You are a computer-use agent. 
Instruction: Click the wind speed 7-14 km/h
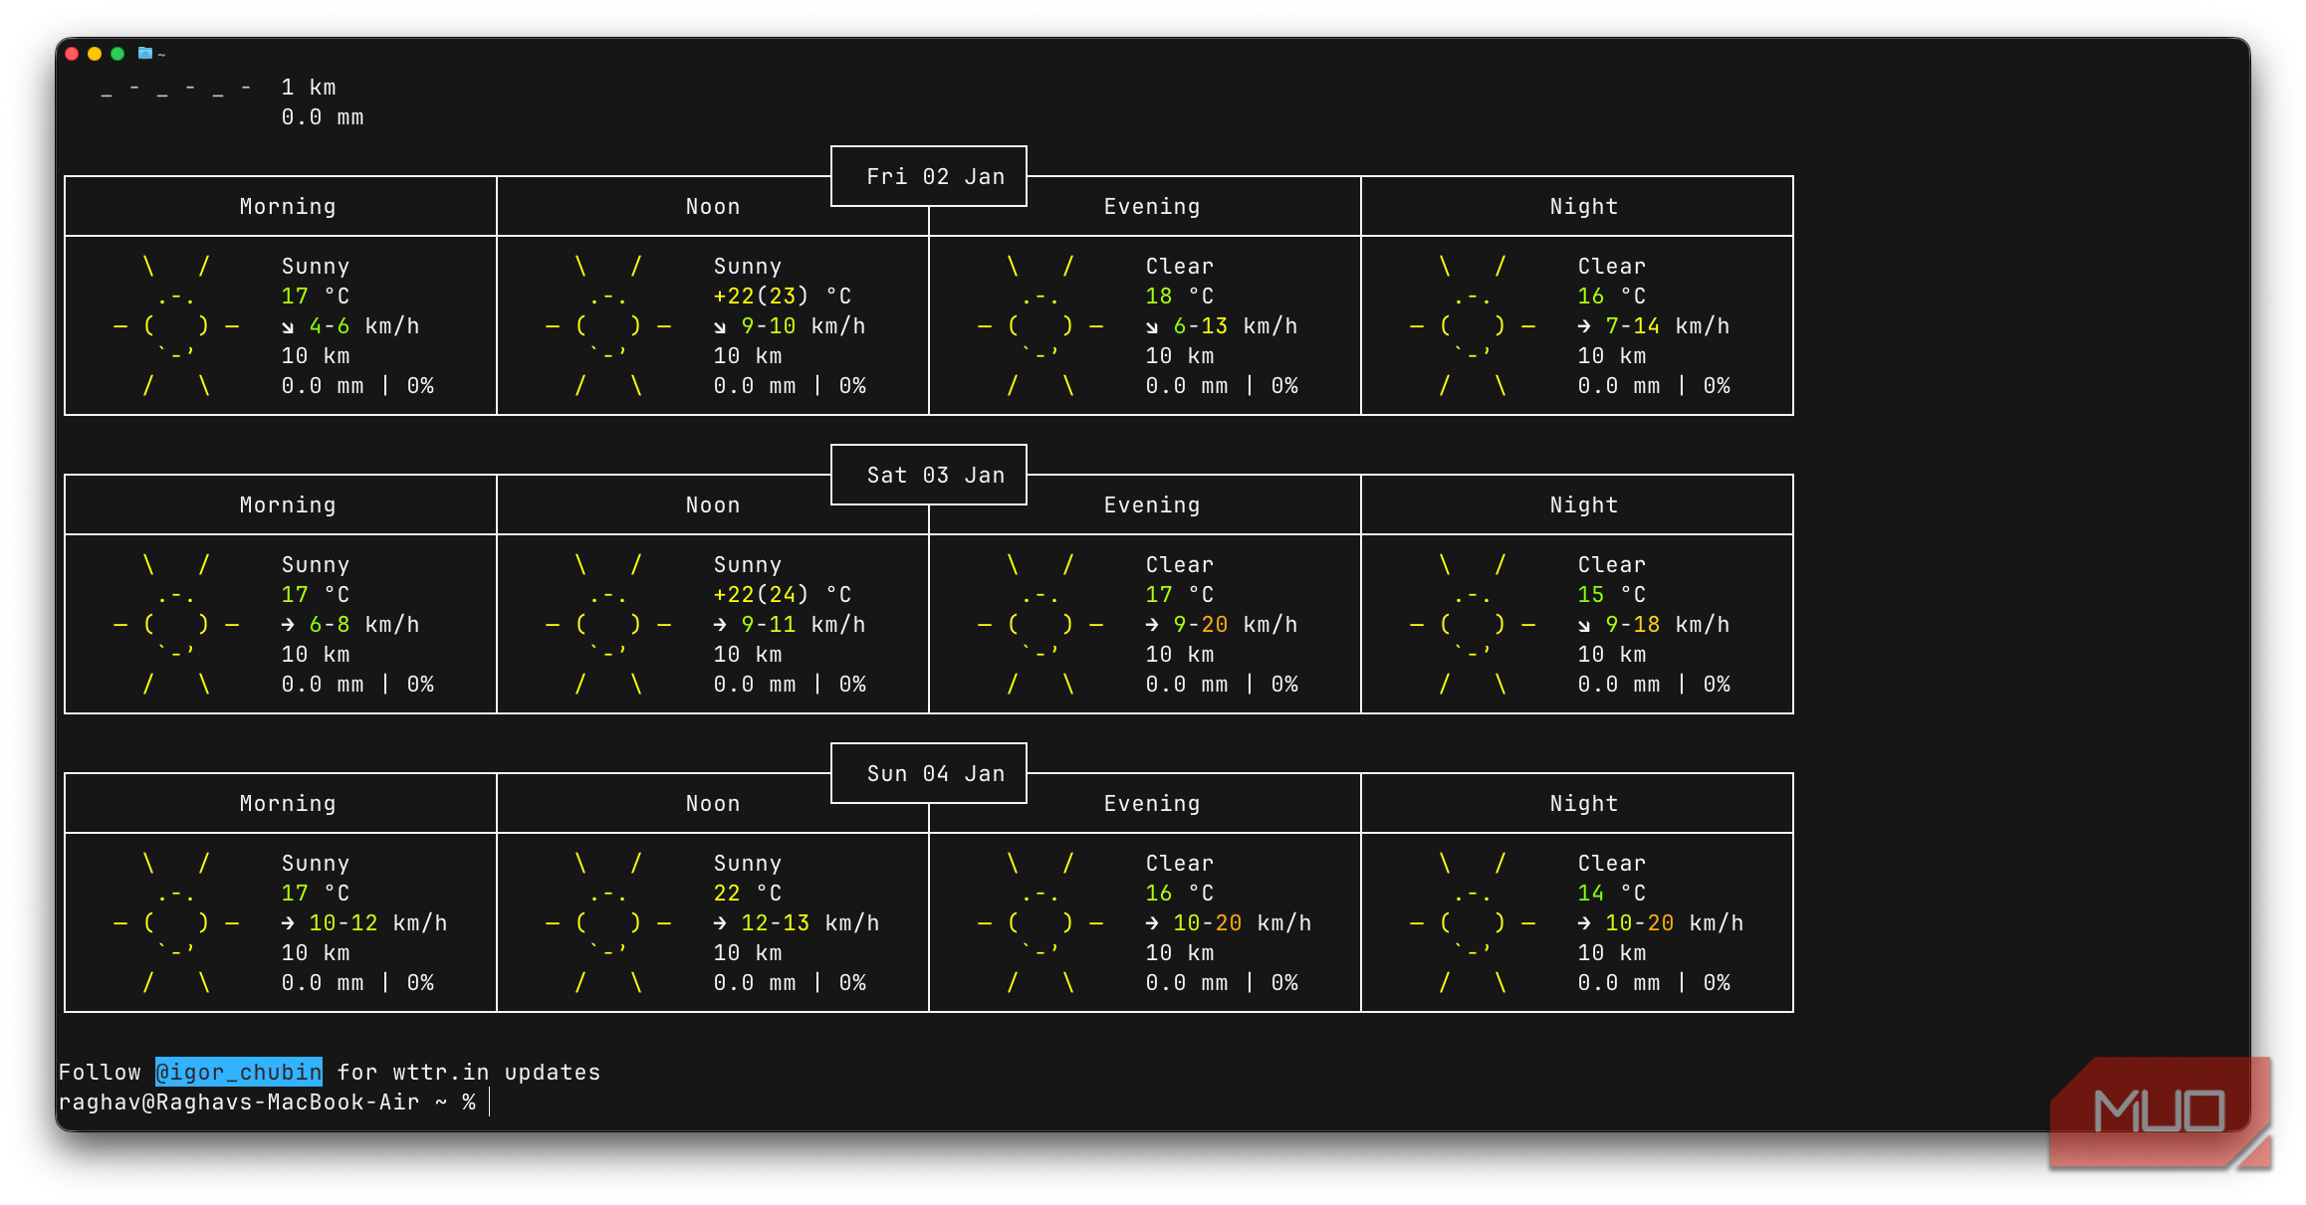click(x=1654, y=326)
